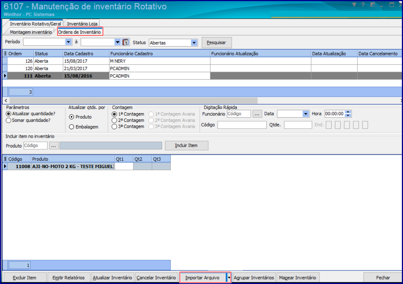The width and height of the screenshot is (403, 284).
Task: Click the row indicator for product 11008
Action: click(5, 166)
